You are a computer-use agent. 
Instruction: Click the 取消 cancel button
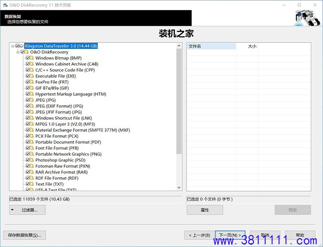(265, 235)
